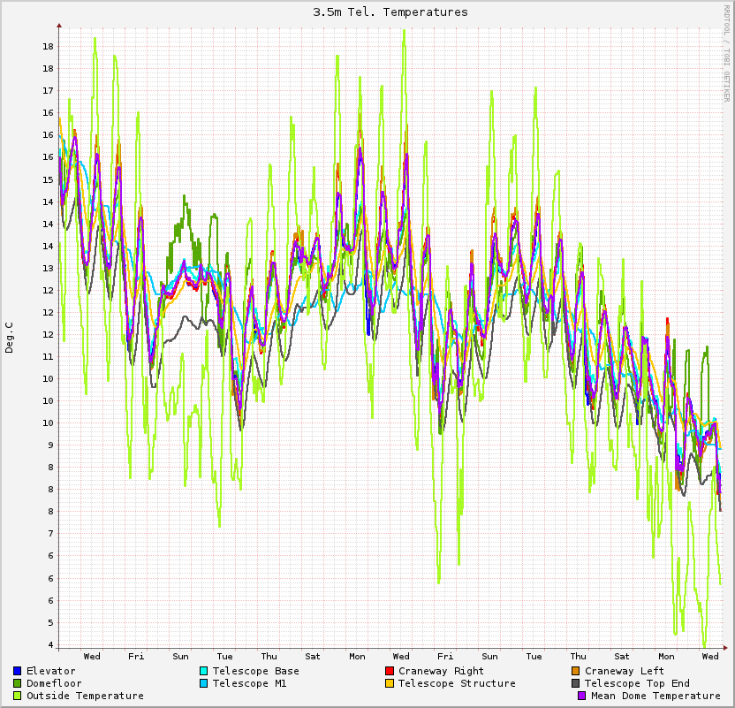Select the "Mean Dome Temperature" legend text
The height and width of the screenshot is (708, 735).
point(655,696)
